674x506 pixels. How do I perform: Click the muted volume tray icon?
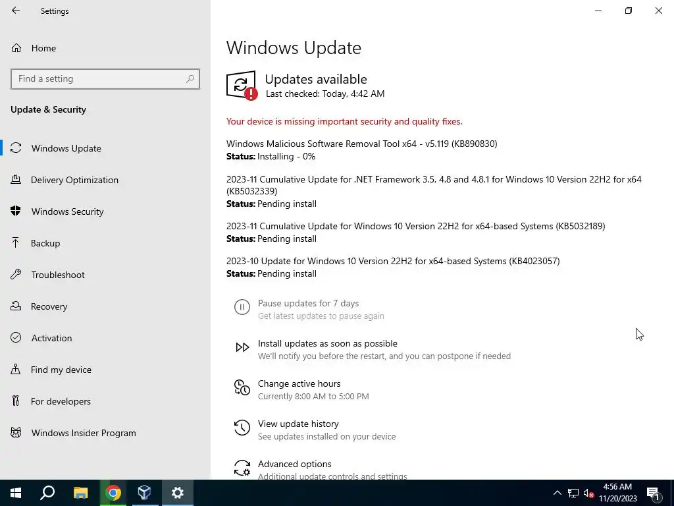click(x=588, y=493)
